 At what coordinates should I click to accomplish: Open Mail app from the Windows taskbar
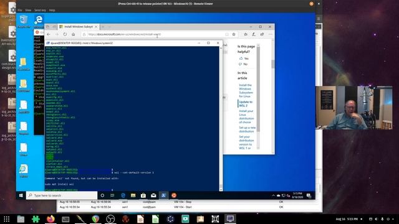click(x=153, y=195)
